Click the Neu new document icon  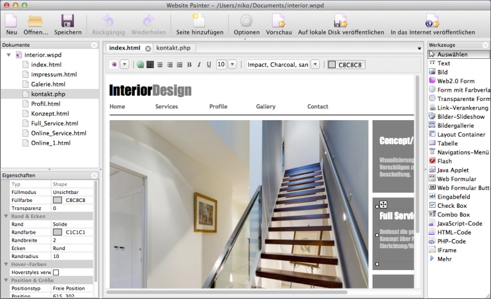[x=11, y=21]
